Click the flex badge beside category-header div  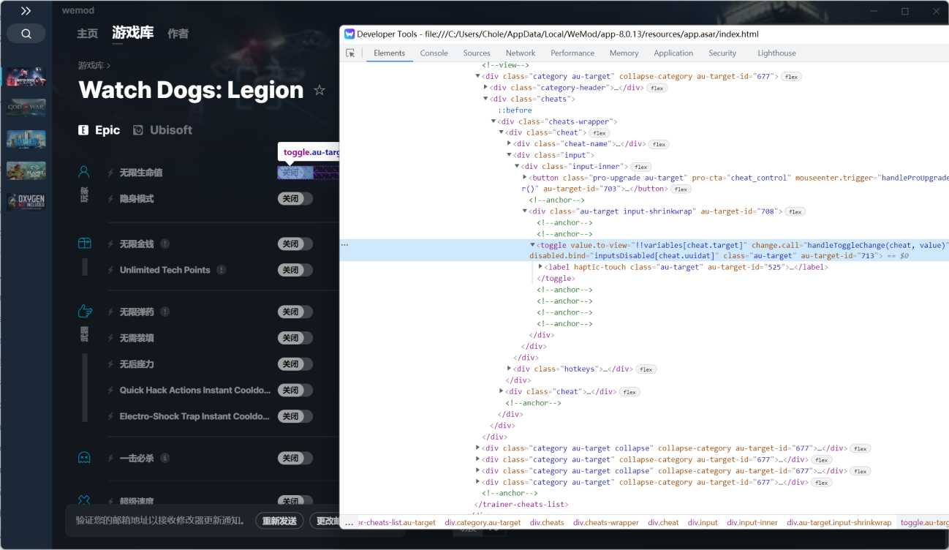pyautogui.click(x=657, y=88)
